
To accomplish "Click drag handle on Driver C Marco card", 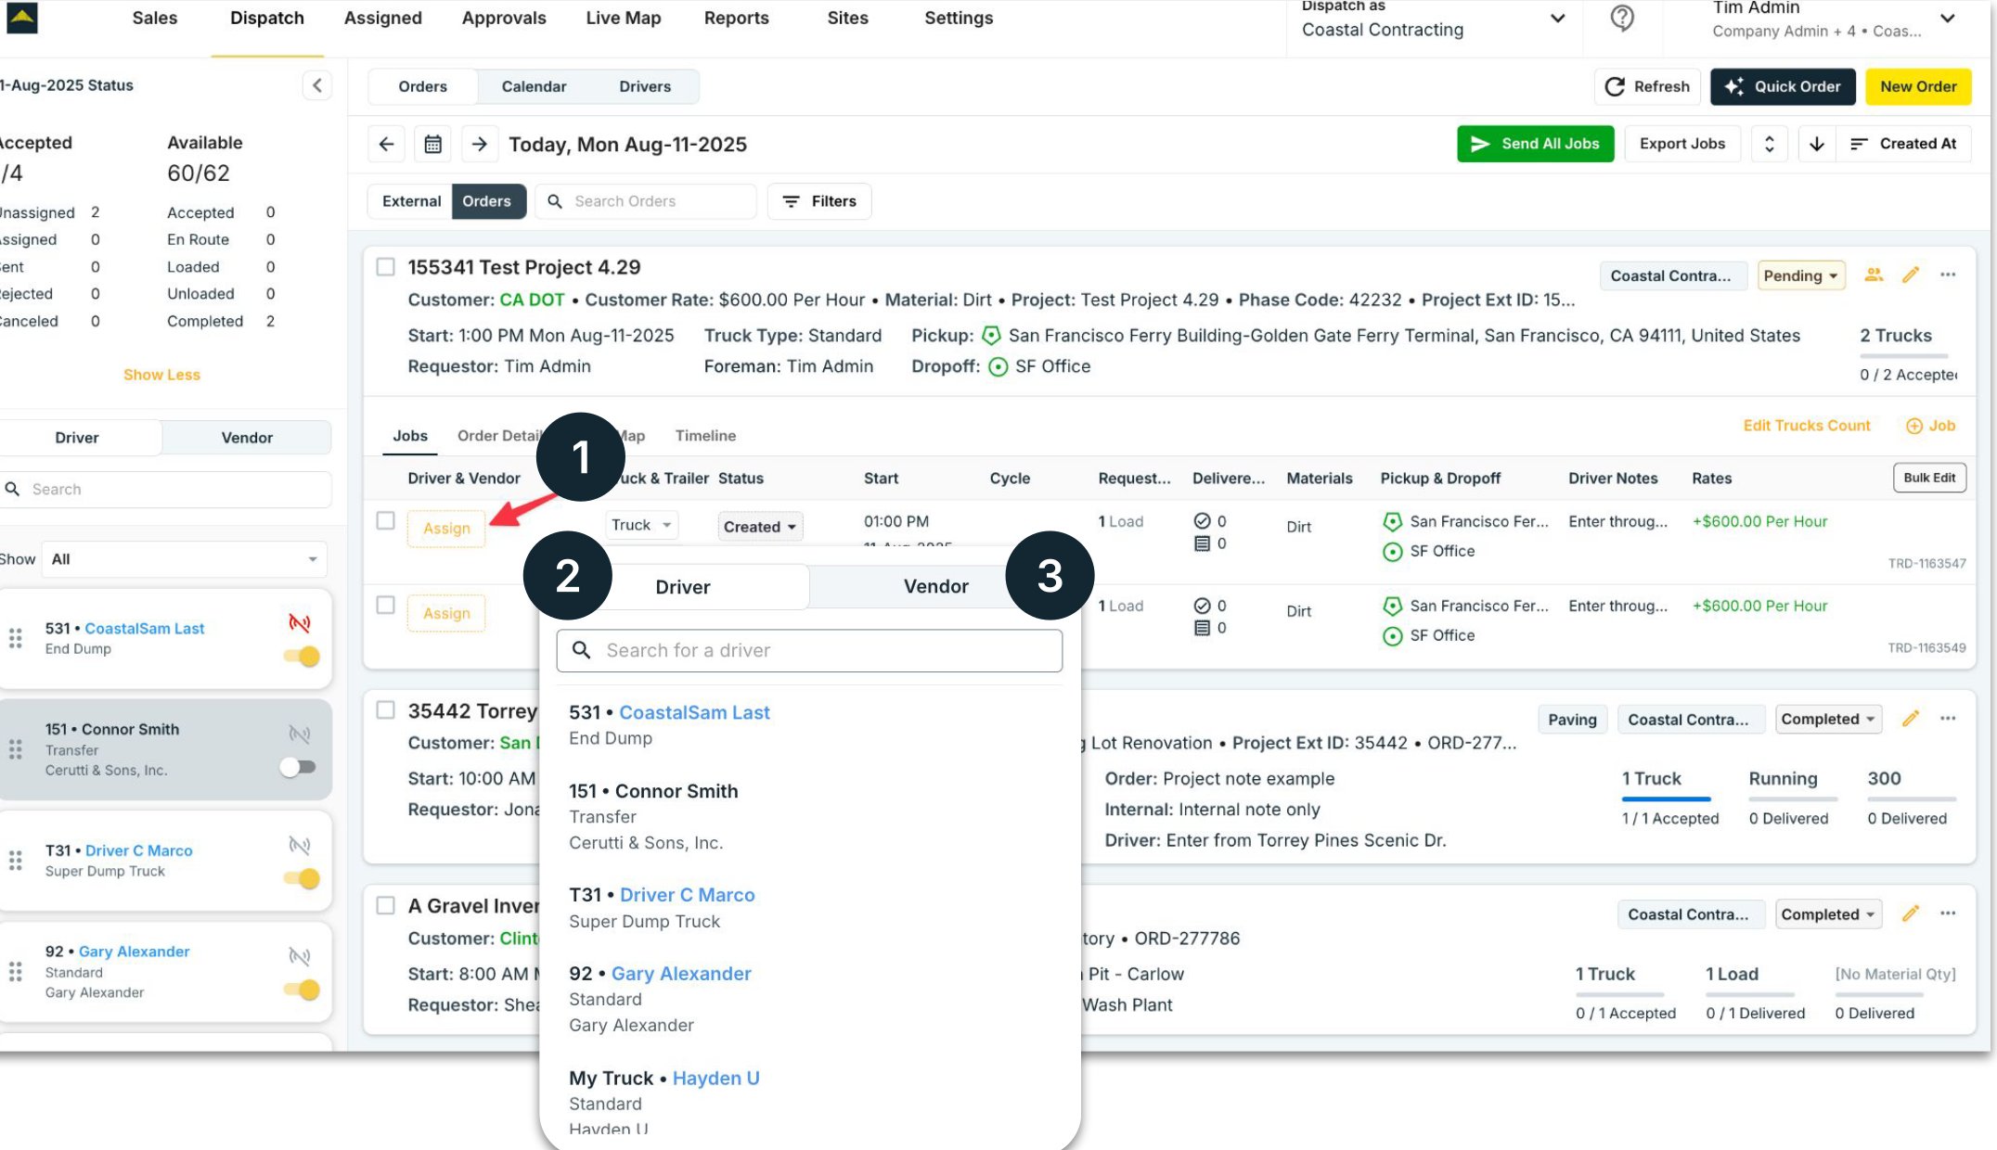I will tap(16, 861).
